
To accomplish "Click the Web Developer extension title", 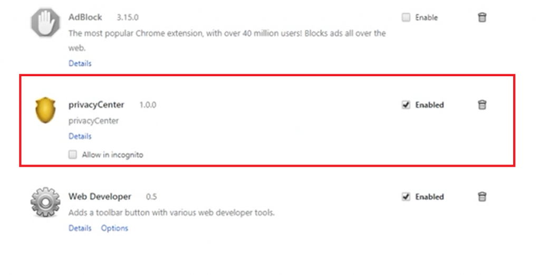I will (x=100, y=197).
